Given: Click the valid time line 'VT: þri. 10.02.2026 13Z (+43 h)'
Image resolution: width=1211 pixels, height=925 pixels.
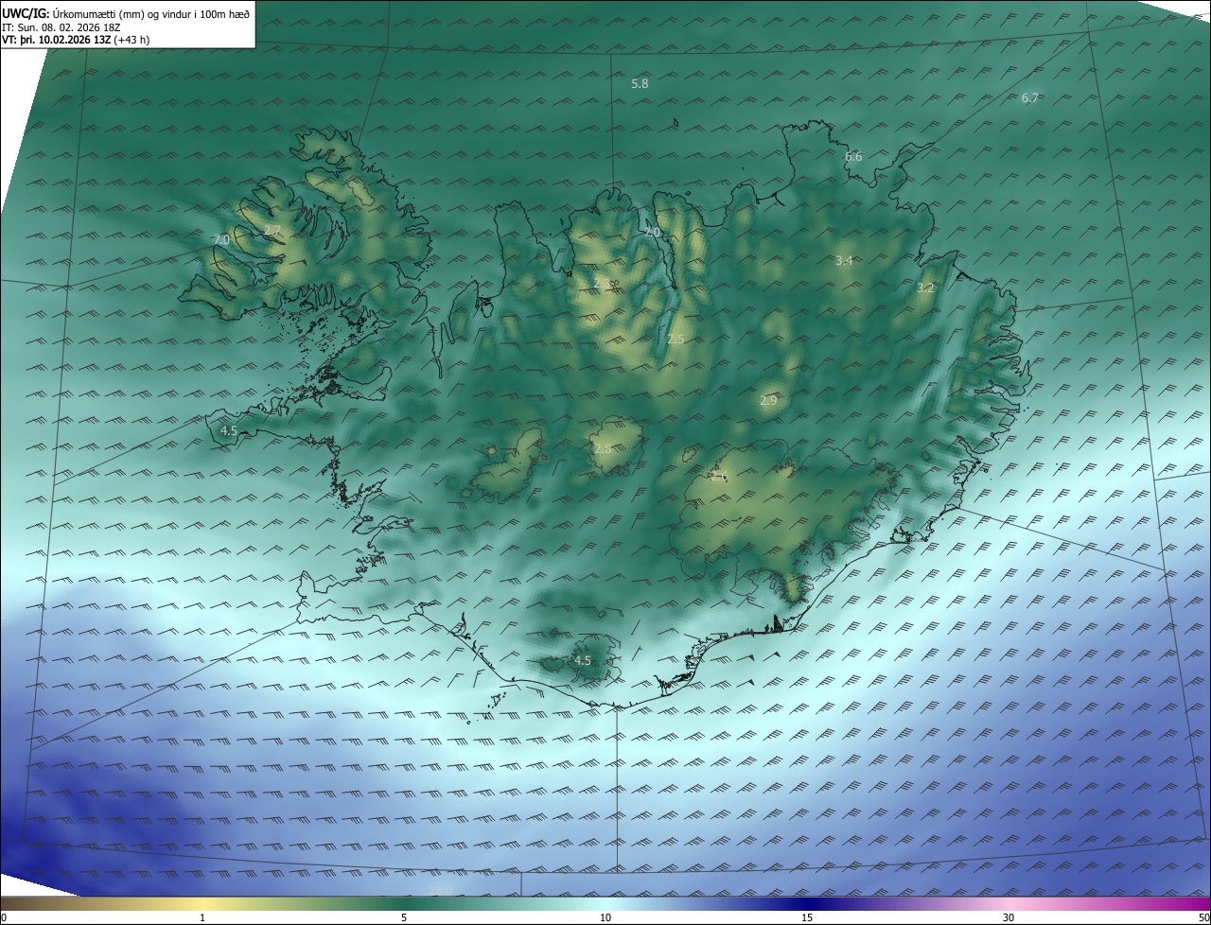Looking at the screenshot, I should click(x=76, y=40).
